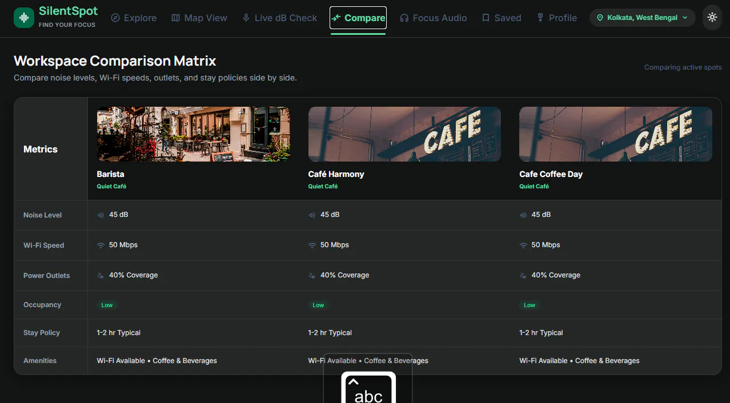Click Cafe Coffee Day's 40% Coverage value
Viewport: 730px width, 403px height.
click(556, 275)
